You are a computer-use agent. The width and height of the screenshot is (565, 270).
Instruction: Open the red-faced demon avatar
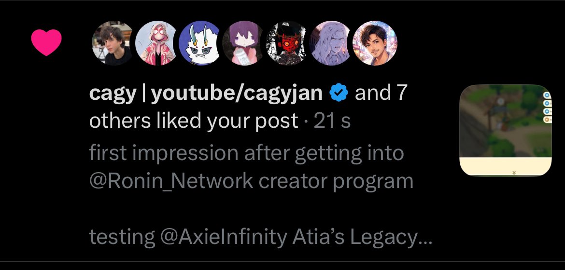click(287, 43)
